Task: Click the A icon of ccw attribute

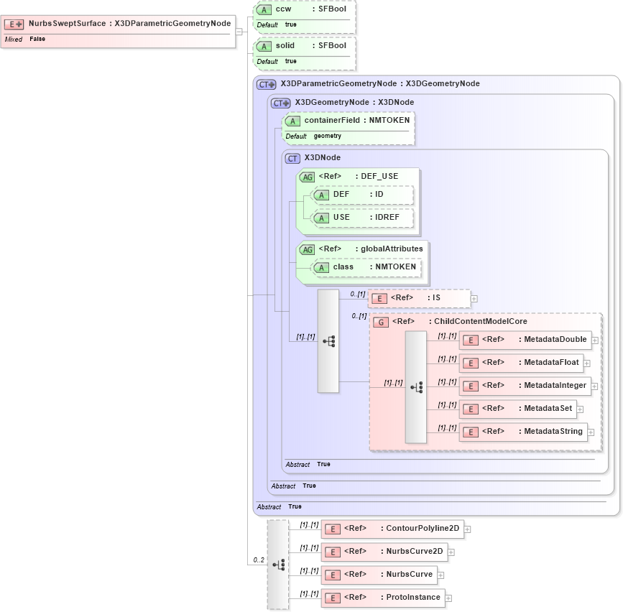Action: pos(264,10)
